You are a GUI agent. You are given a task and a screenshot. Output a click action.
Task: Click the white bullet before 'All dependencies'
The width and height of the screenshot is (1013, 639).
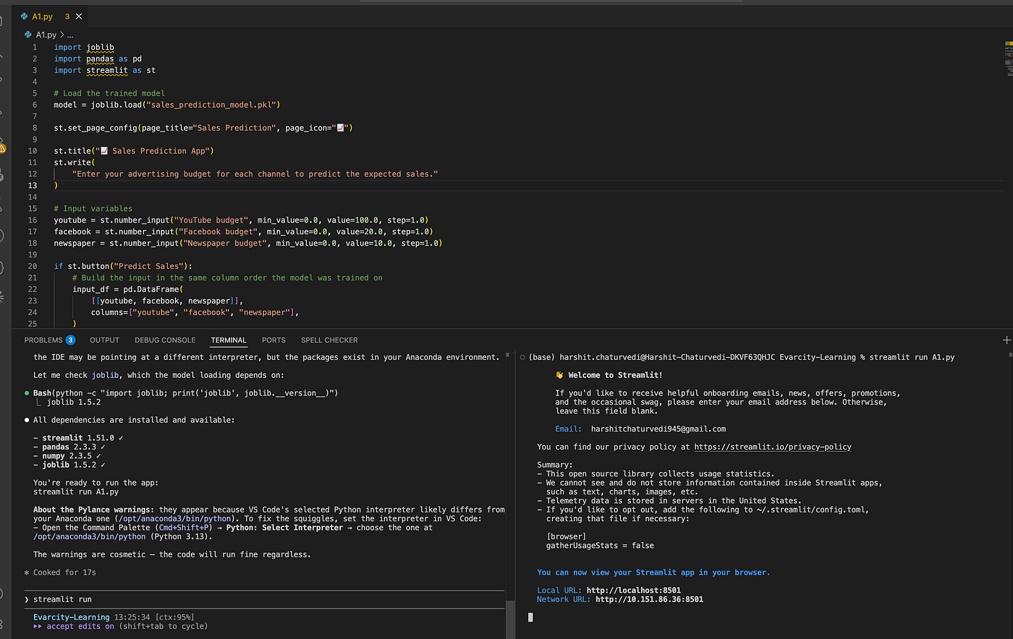(x=27, y=420)
